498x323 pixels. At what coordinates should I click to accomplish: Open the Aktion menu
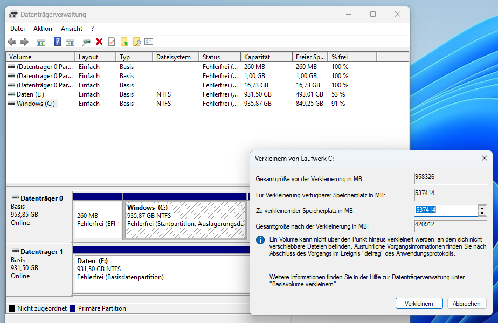tap(43, 29)
